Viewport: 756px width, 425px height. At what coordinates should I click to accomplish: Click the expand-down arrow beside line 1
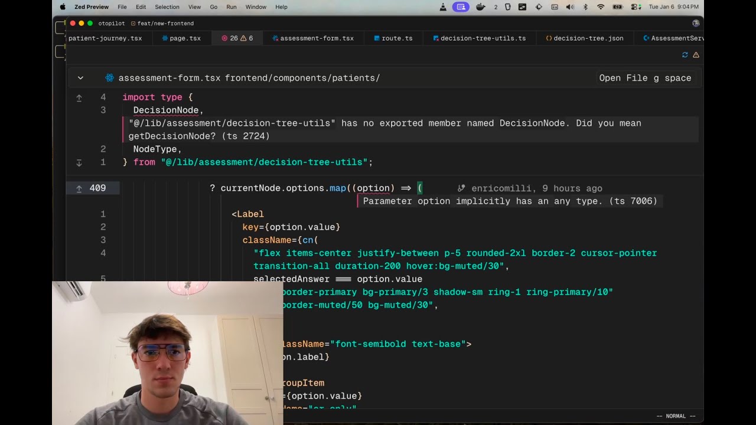pyautogui.click(x=79, y=162)
